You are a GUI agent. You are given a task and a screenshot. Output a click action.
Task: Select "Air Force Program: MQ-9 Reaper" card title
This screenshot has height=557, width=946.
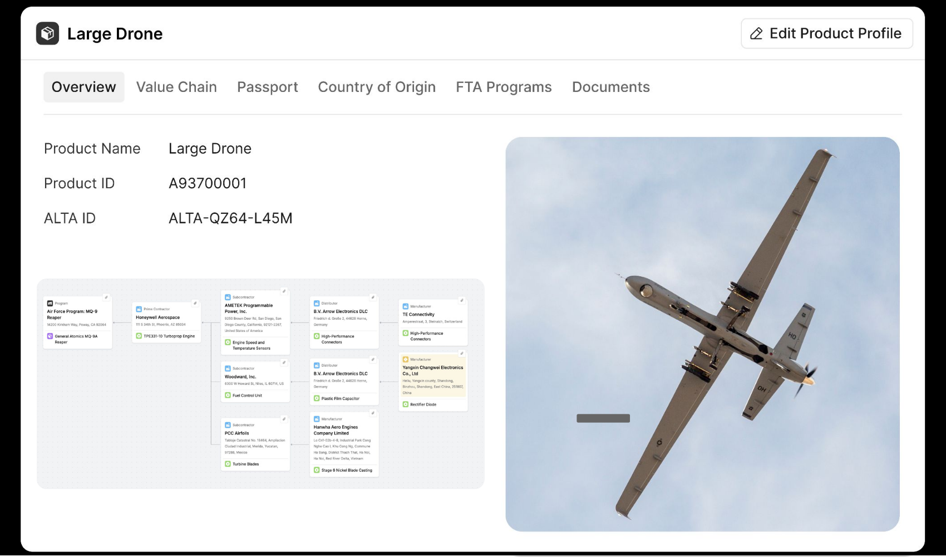pos(72,315)
